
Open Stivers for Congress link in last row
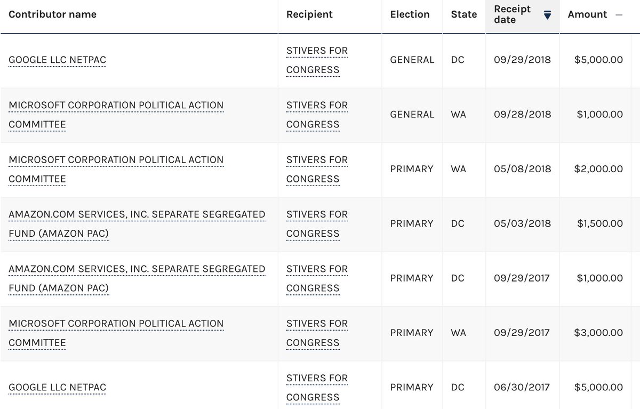click(317, 388)
